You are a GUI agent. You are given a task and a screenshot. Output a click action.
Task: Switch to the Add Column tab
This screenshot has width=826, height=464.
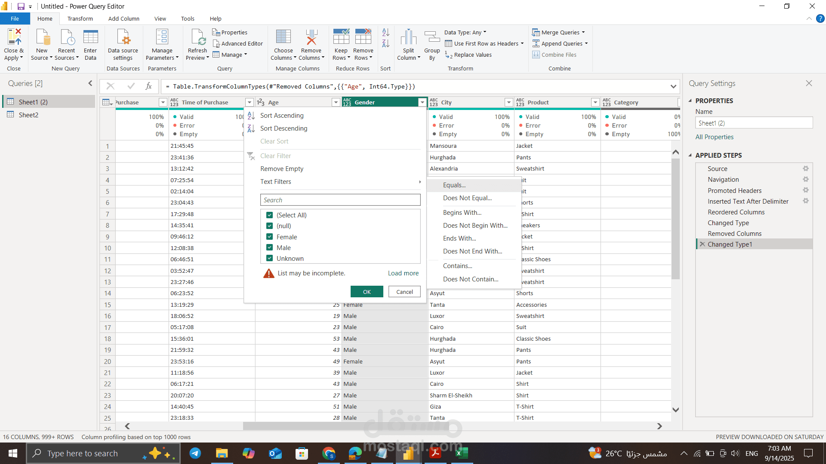click(x=123, y=19)
